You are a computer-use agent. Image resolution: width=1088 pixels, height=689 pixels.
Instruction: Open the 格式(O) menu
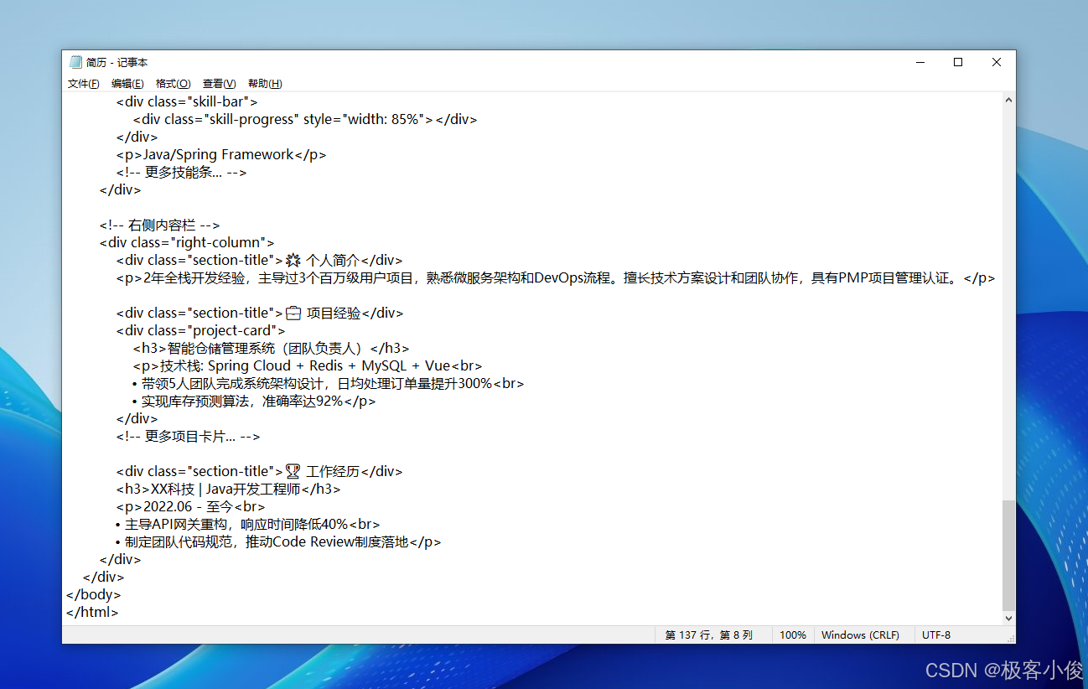click(173, 84)
